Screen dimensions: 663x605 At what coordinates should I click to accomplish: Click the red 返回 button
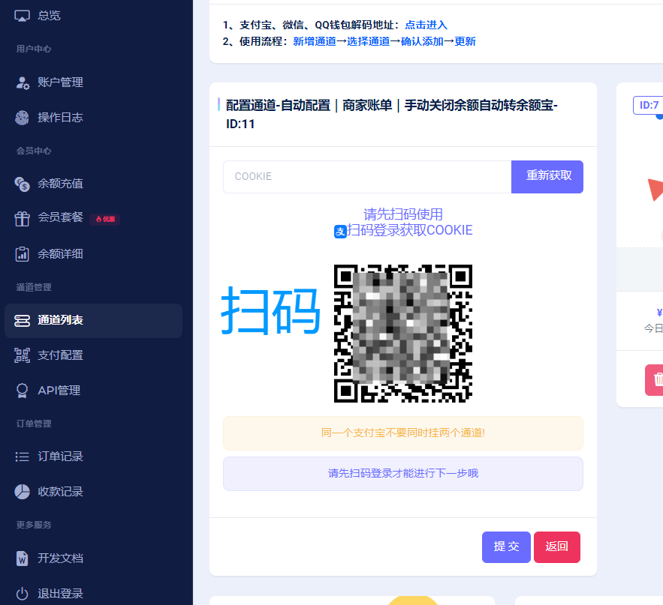coord(557,547)
